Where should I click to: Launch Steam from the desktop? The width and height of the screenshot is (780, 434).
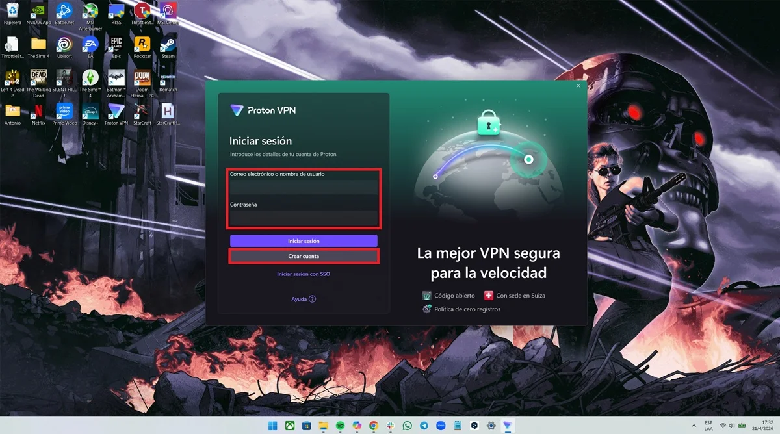coord(168,45)
